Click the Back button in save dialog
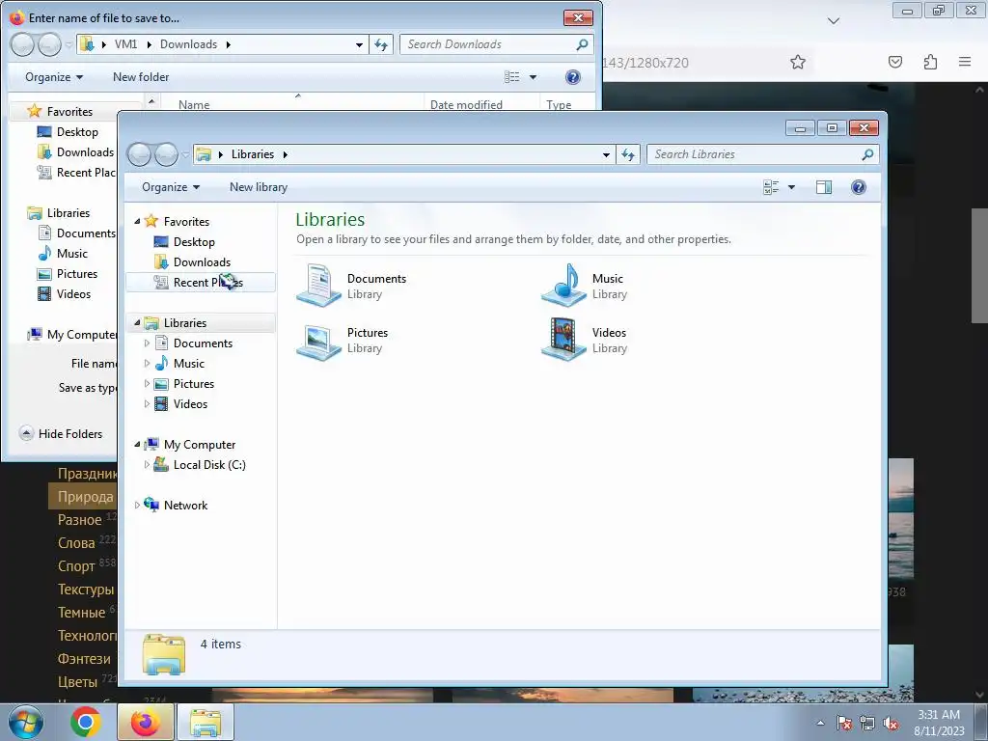This screenshot has width=988, height=741. pyautogui.click(x=22, y=44)
